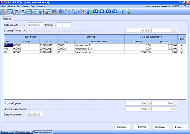Image resolution: width=190 pixels, height=134 pixels.
Task: Click the funnel filter icon with orange mark
Action: click(x=68, y=12)
